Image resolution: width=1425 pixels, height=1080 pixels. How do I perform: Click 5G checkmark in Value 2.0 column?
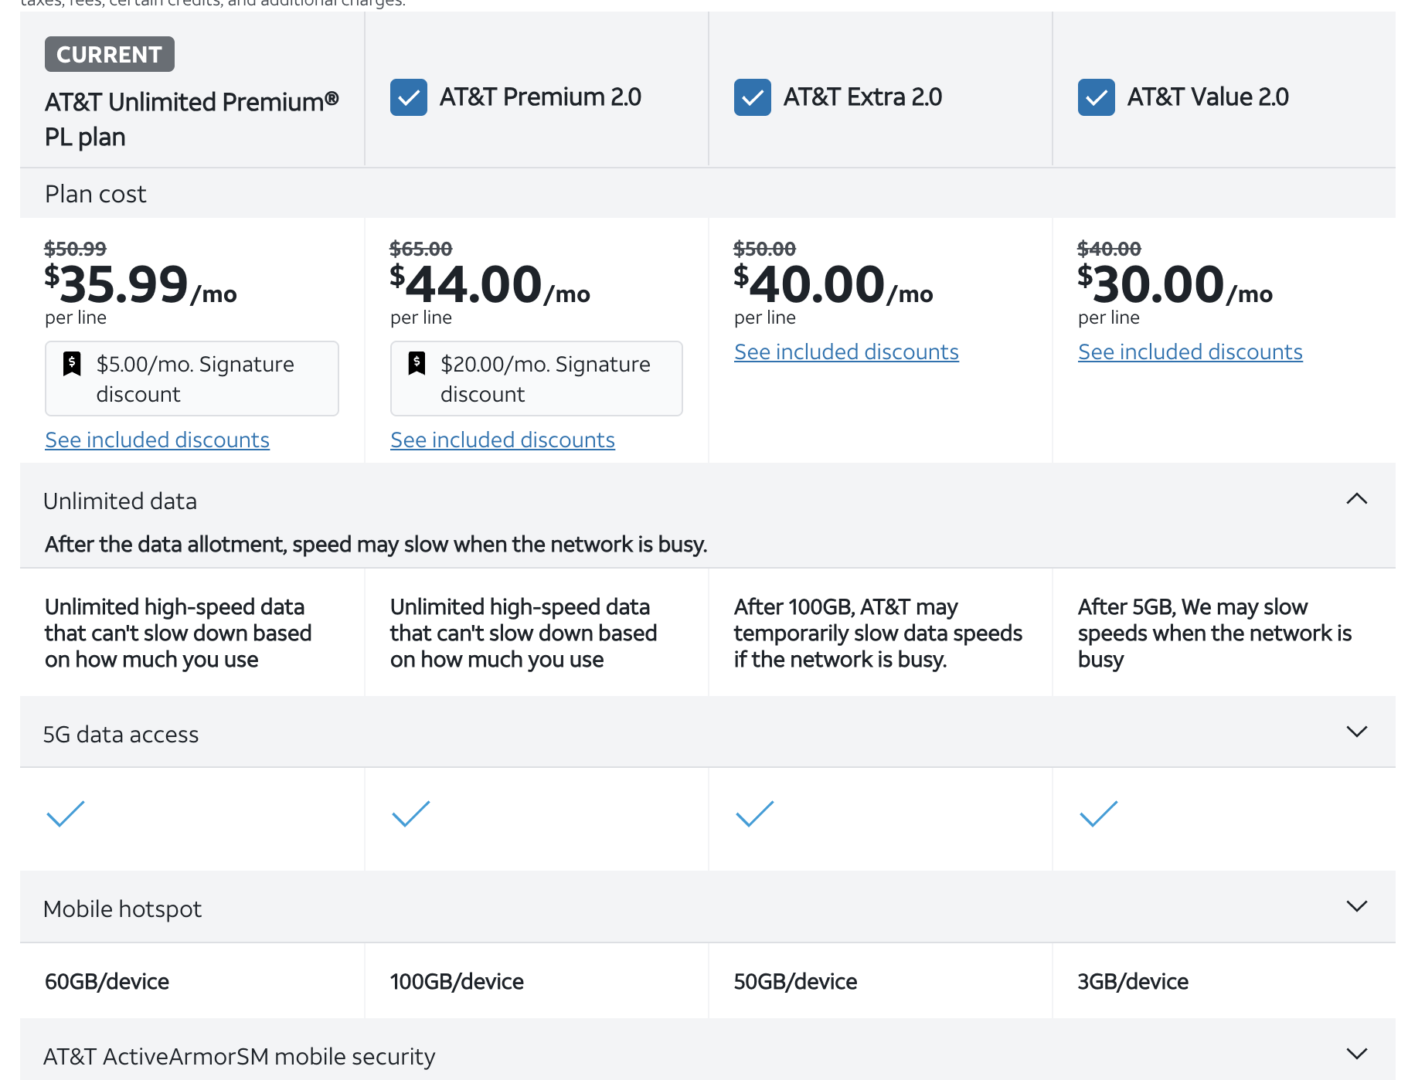coord(1098,813)
